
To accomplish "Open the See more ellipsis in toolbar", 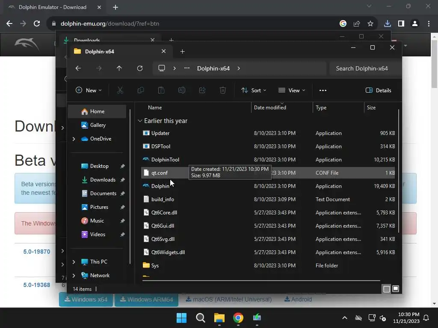I will pos(323,91).
